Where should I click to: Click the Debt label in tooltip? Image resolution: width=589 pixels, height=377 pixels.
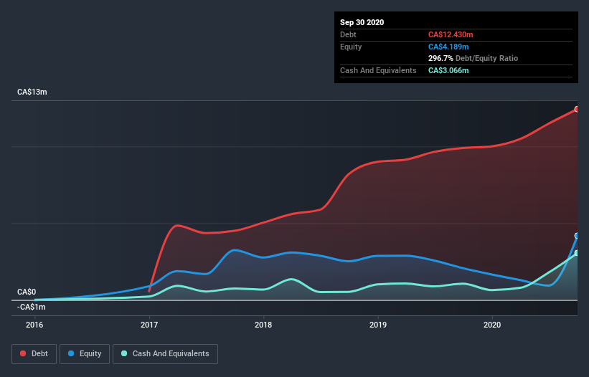348,34
